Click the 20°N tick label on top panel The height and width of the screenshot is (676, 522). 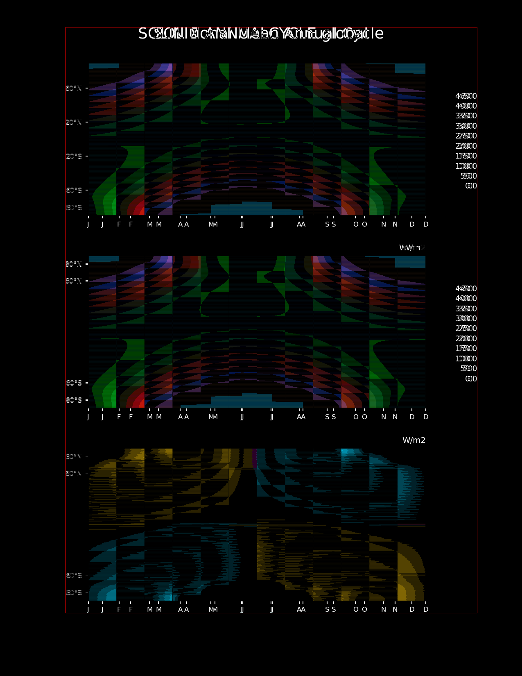point(74,122)
